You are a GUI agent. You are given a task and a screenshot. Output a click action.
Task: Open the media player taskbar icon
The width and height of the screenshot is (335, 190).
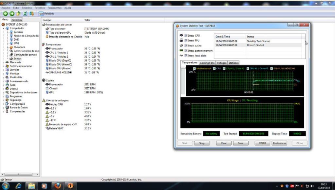pyautogui.click(x=44, y=186)
